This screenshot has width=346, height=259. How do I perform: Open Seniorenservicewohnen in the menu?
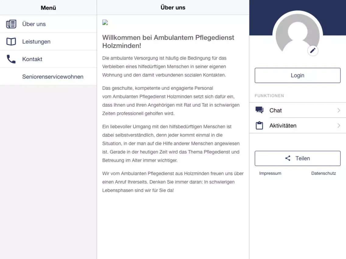pyautogui.click(x=53, y=77)
